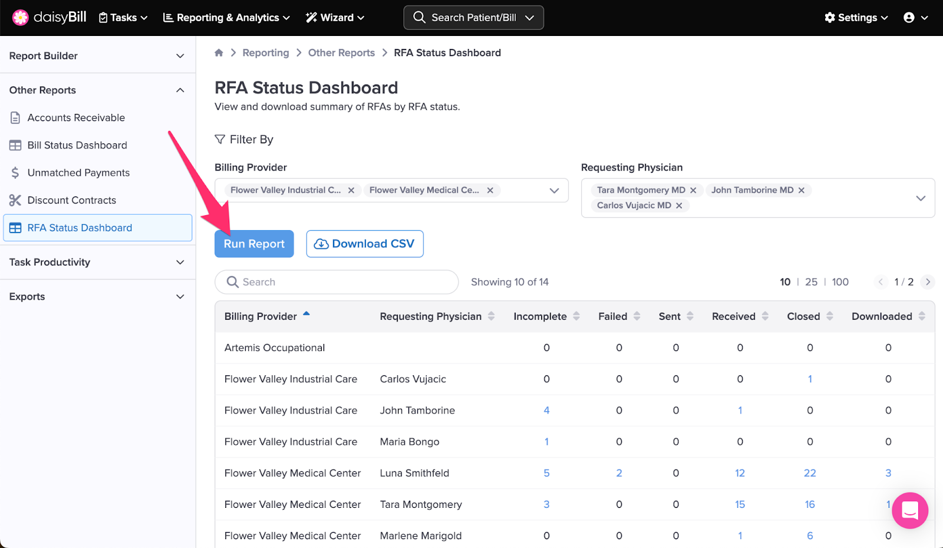Click the Run Report button
This screenshot has width=943, height=548.
254,244
